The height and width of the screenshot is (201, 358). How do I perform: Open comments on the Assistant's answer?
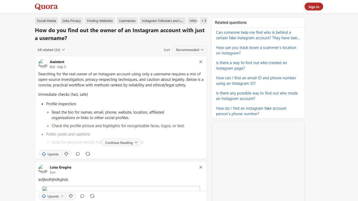tap(78, 154)
